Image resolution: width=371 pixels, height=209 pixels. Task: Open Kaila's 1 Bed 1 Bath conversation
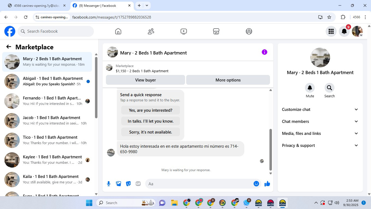(x=47, y=180)
